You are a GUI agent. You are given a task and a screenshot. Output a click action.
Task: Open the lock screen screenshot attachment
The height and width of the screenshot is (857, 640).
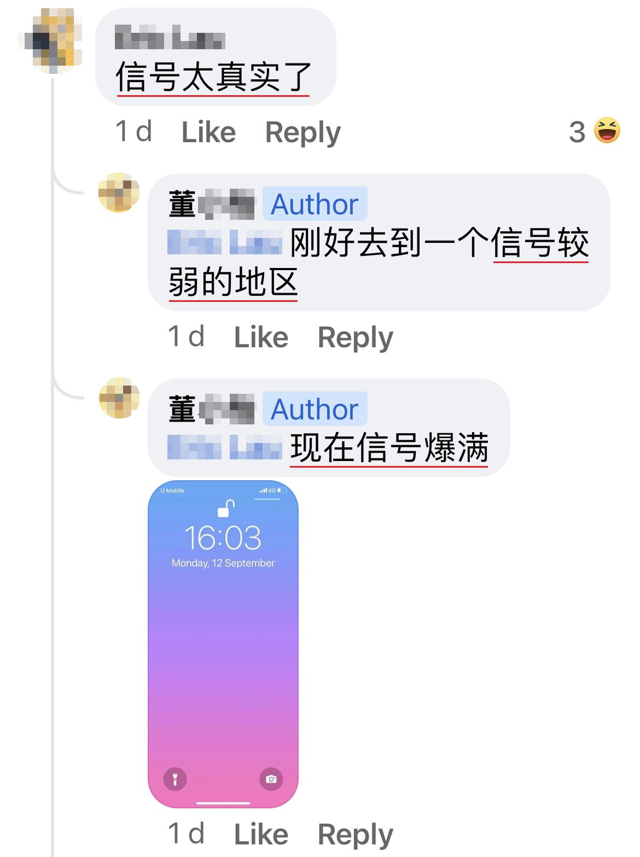[223, 644]
